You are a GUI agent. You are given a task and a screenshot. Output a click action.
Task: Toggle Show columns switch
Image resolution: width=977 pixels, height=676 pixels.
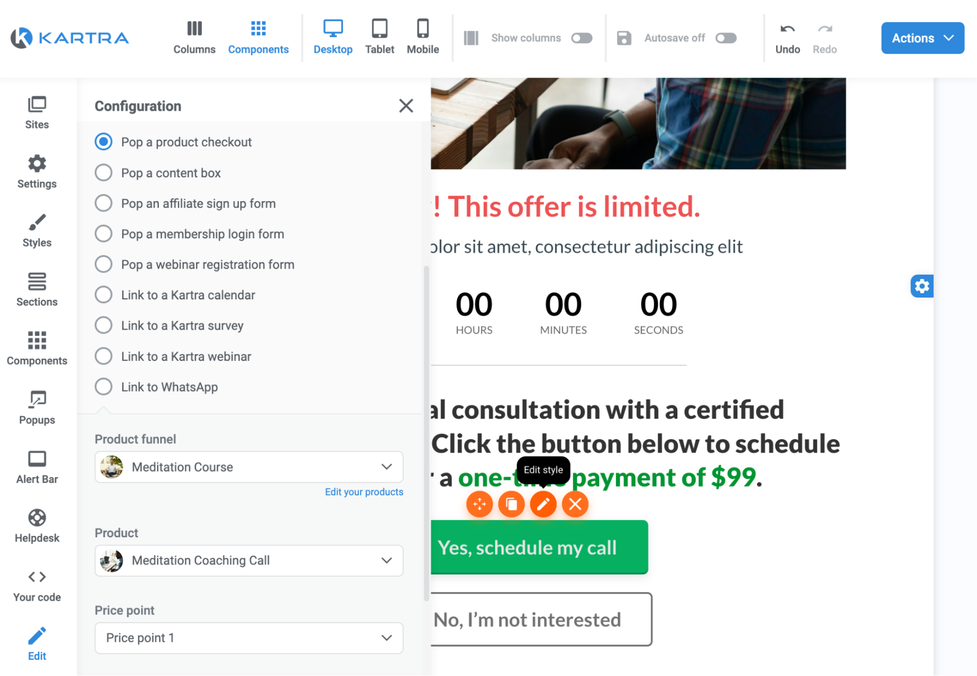click(582, 38)
